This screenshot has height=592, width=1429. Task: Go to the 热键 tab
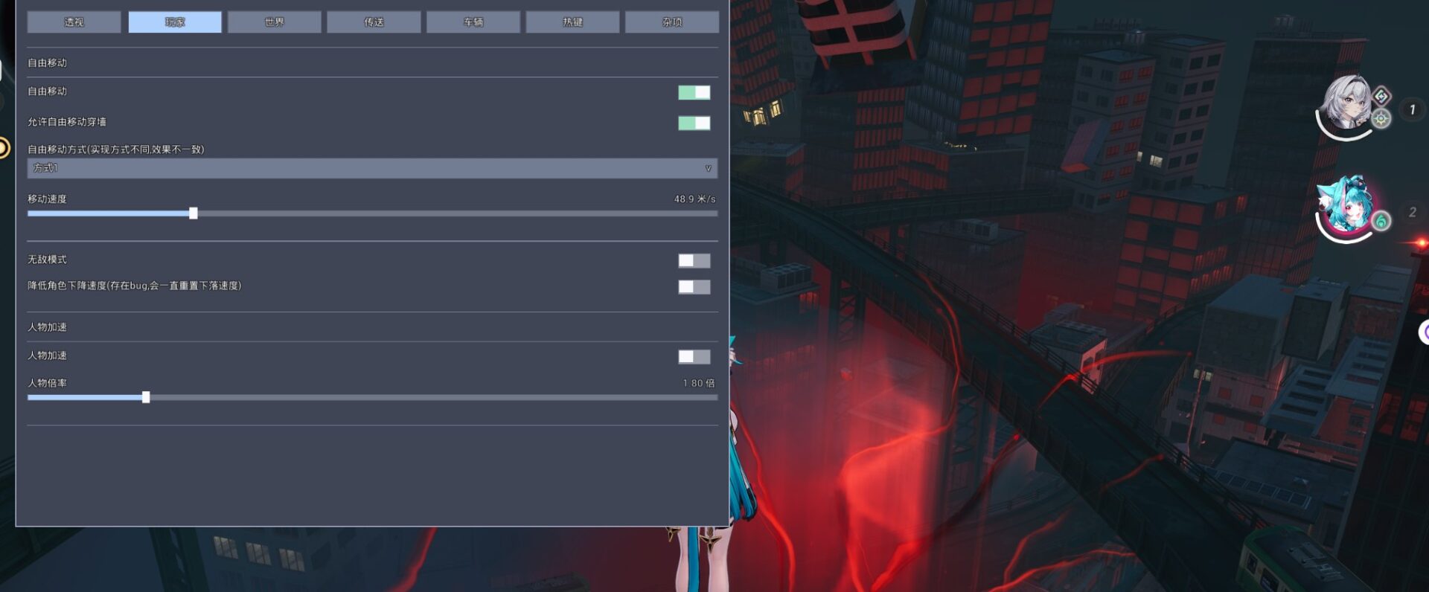point(572,22)
